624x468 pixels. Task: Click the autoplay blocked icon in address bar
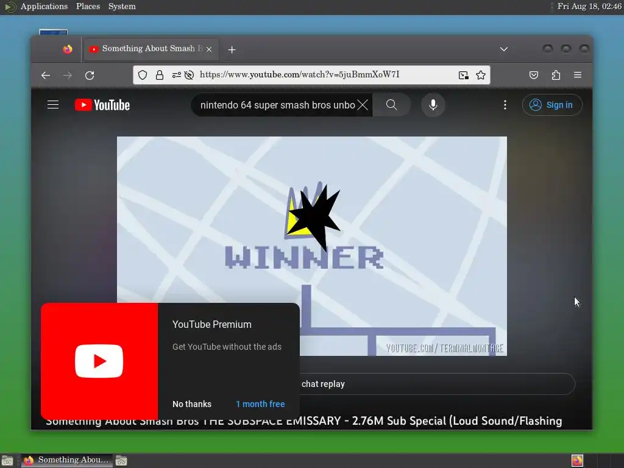coord(189,75)
